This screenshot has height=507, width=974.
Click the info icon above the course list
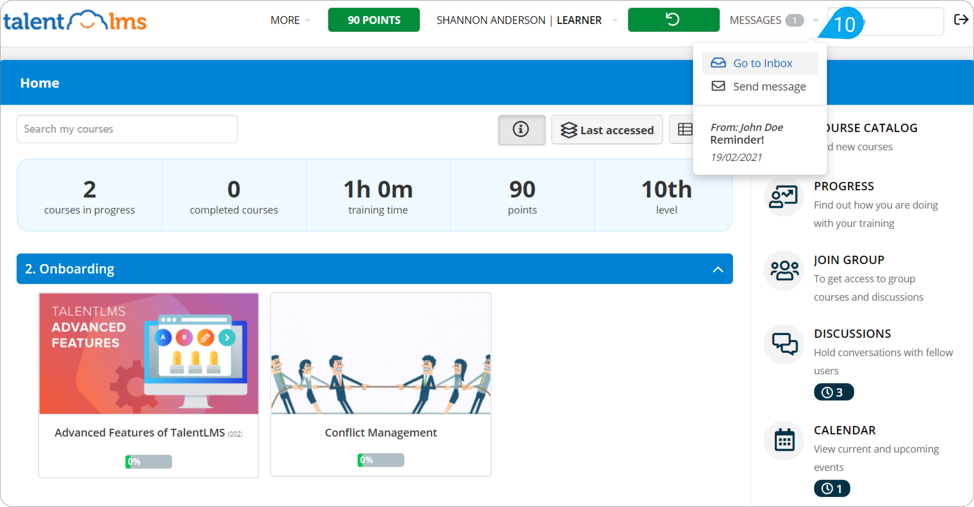521,130
